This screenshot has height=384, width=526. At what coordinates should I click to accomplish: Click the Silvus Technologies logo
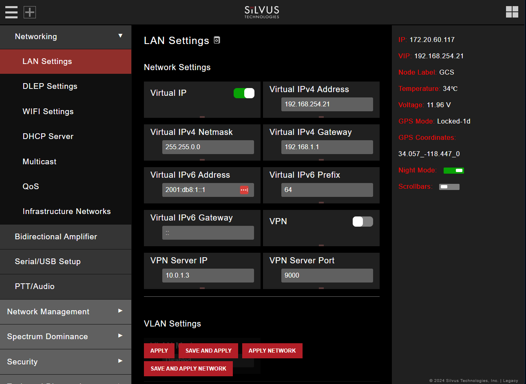tap(261, 12)
